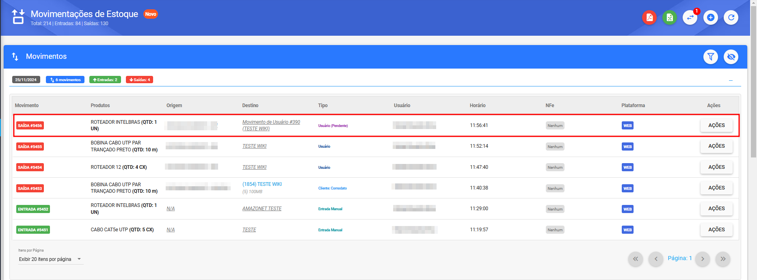Open AÇÕES menu for ENTRADA #5452
The image size is (757, 280).
coord(716,209)
